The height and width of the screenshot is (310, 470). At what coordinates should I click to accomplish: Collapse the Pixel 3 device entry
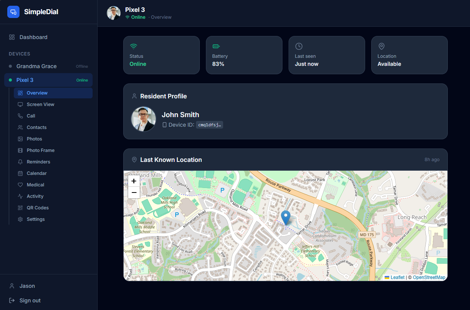49,80
